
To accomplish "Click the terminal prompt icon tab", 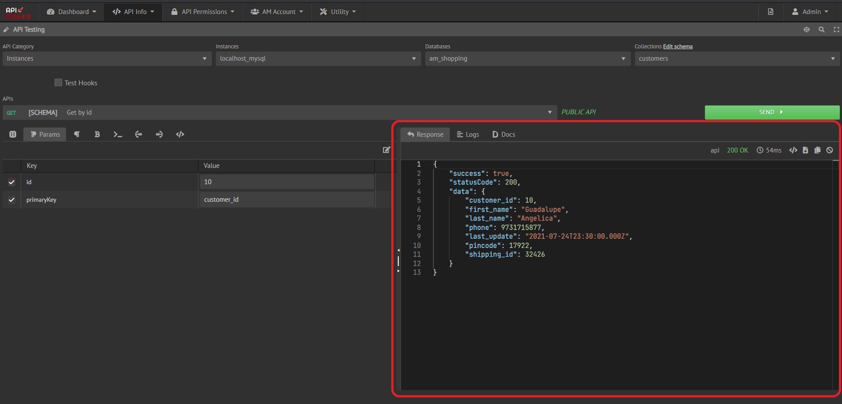I will [118, 135].
